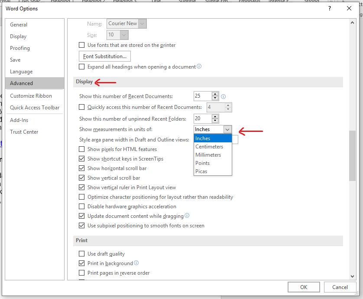Image resolution: width=363 pixels, height=299 pixels.
Task: Click the Font Substitution button
Action: 104,56
